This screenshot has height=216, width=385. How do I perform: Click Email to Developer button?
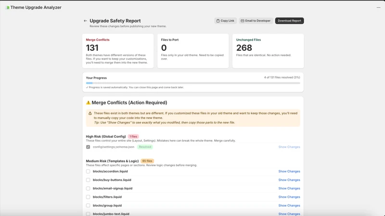[x=256, y=21]
